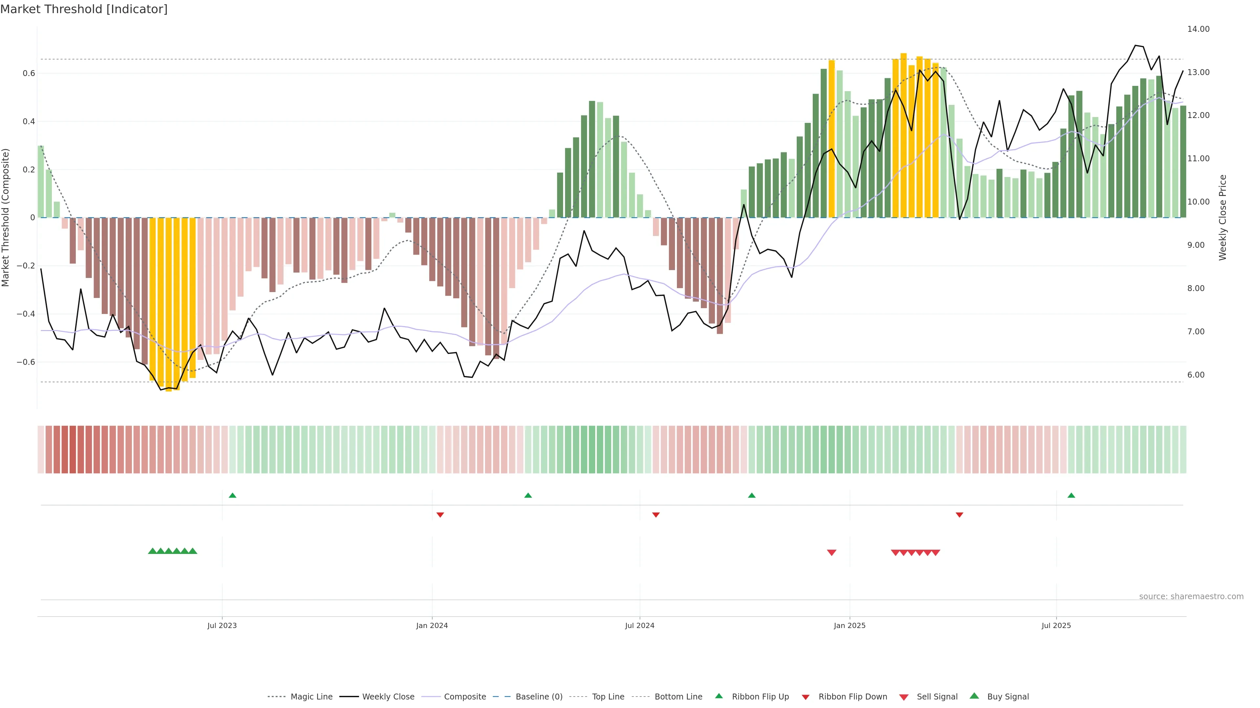The width and height of the screenshot is (1260, 708).
Task: Click the Market Threshold [Indicator] title
Action: tap(84, 9)
